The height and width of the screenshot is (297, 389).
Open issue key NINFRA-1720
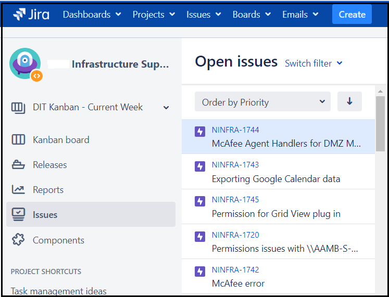(235, 235)
